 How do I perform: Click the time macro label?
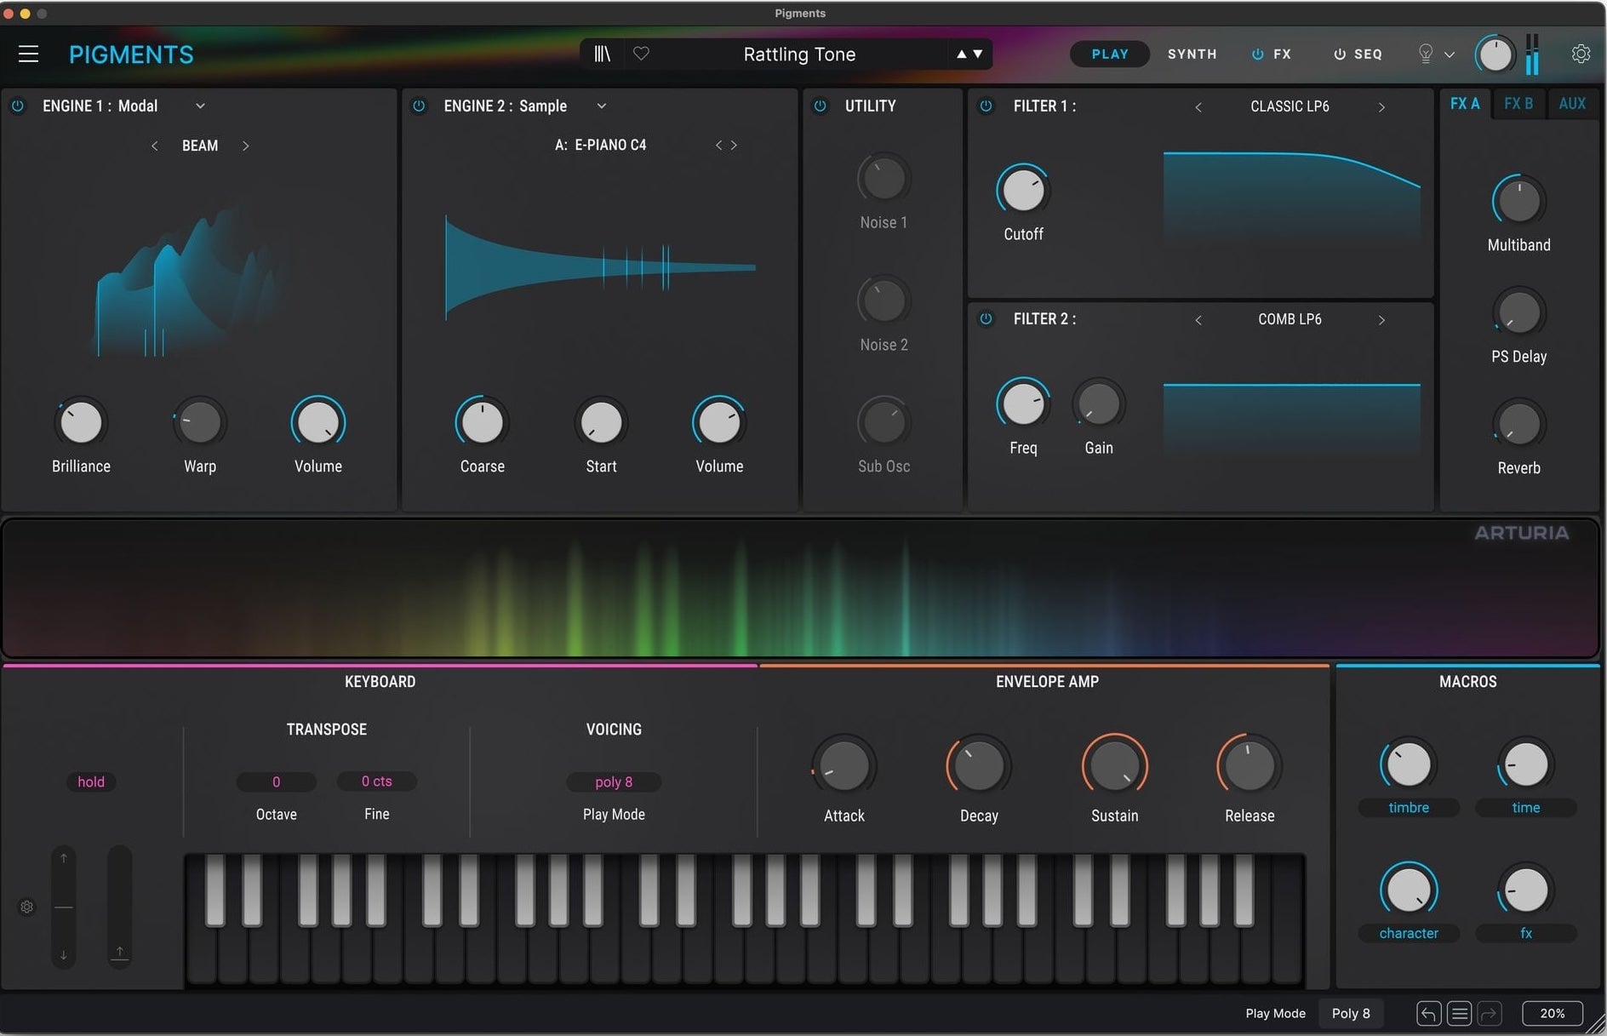pyautogui.click(x=1525, y=807)
